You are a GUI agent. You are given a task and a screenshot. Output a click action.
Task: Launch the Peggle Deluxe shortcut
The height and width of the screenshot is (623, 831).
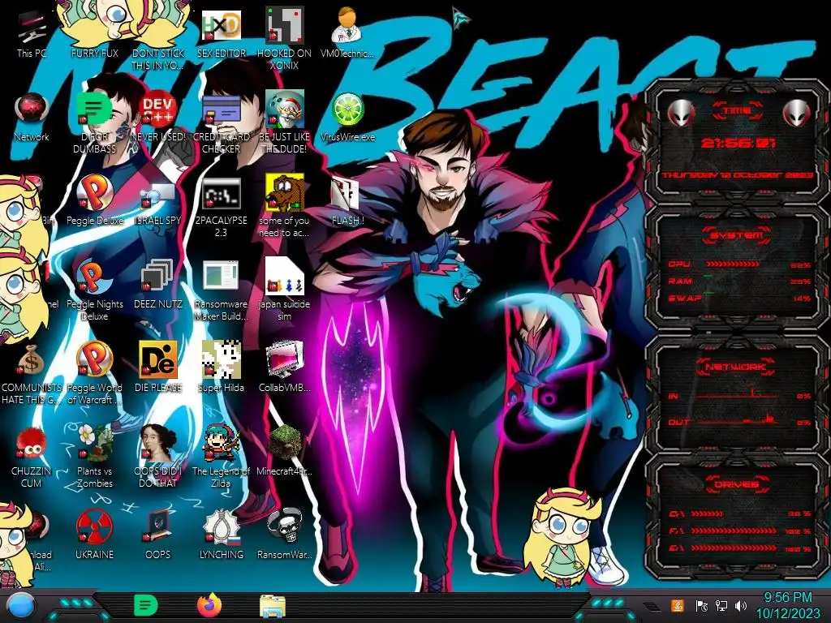pyautogui.click(x=94, y=201)
